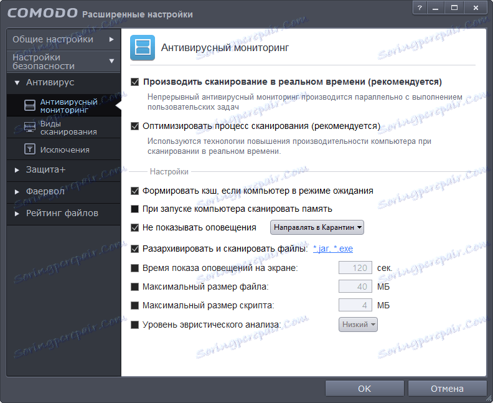Image resolution: width=493 pixels, height=403 pixels.
Task: Collapse Настройки безопасности section arrow
Action: pos(111,61)
